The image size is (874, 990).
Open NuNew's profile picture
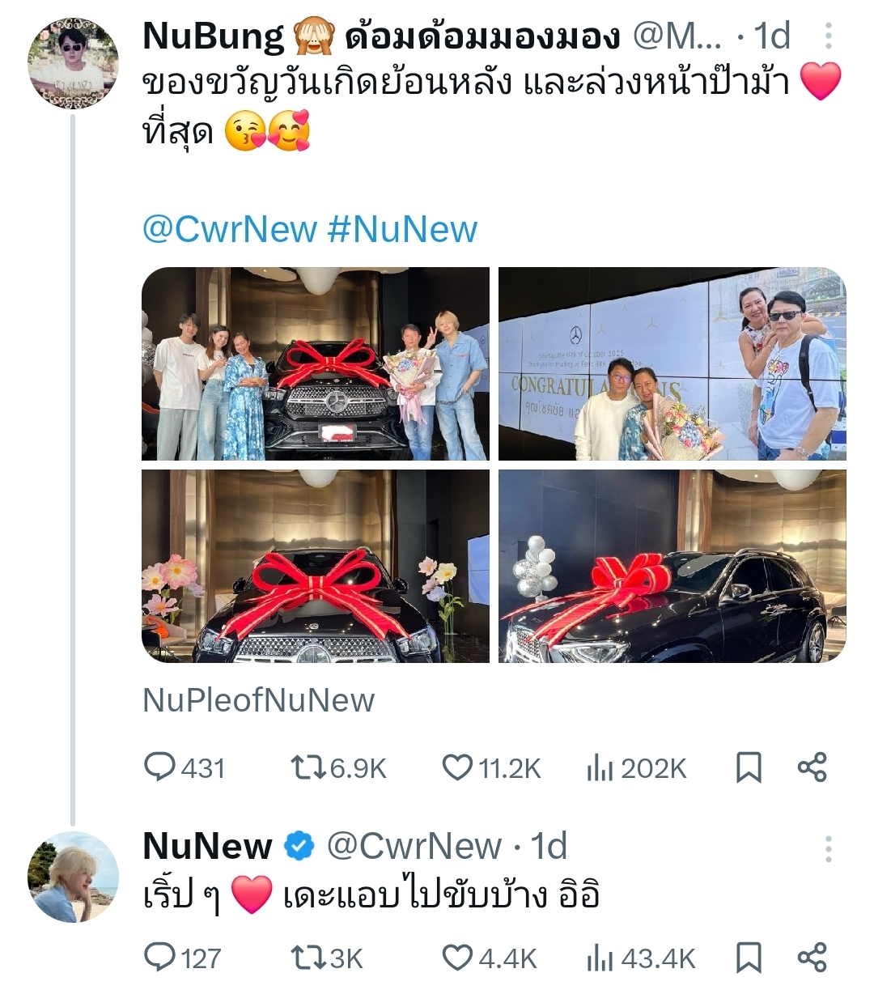[73, 877]
